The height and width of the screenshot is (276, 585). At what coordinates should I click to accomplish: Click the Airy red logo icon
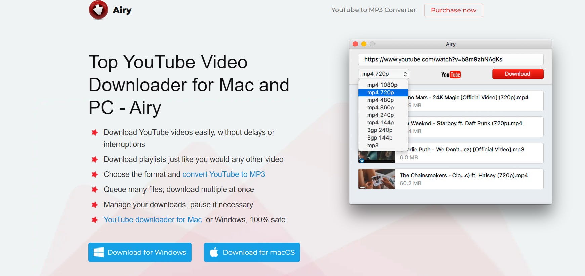[x=98, y=10]
